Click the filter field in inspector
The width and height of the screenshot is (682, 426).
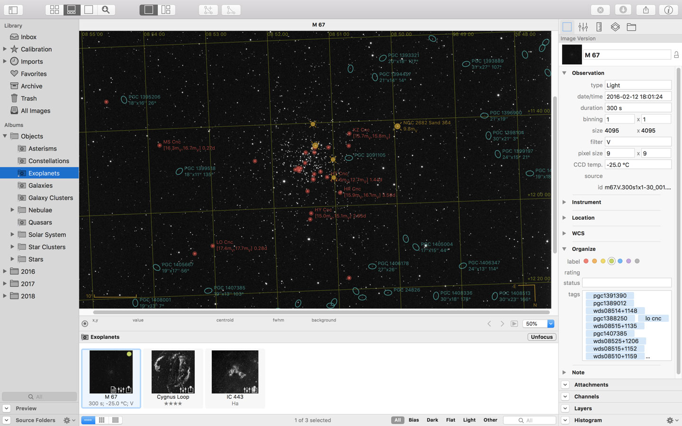coord(638,142)
